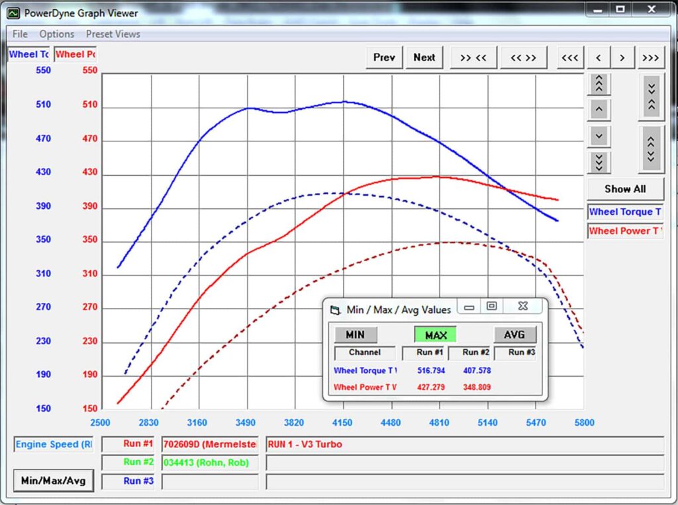Minimize the PowerDyne Graph Viewer window
678x505 pixels.
coord(598,9)
